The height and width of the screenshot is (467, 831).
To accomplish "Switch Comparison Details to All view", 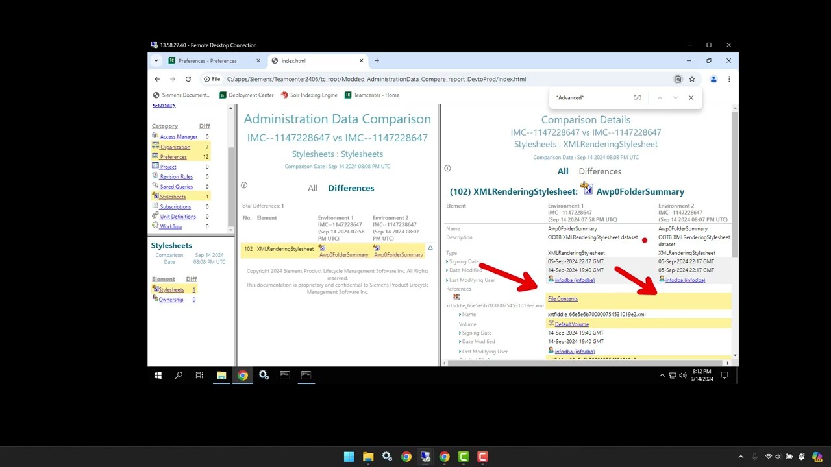I will 563,171.
